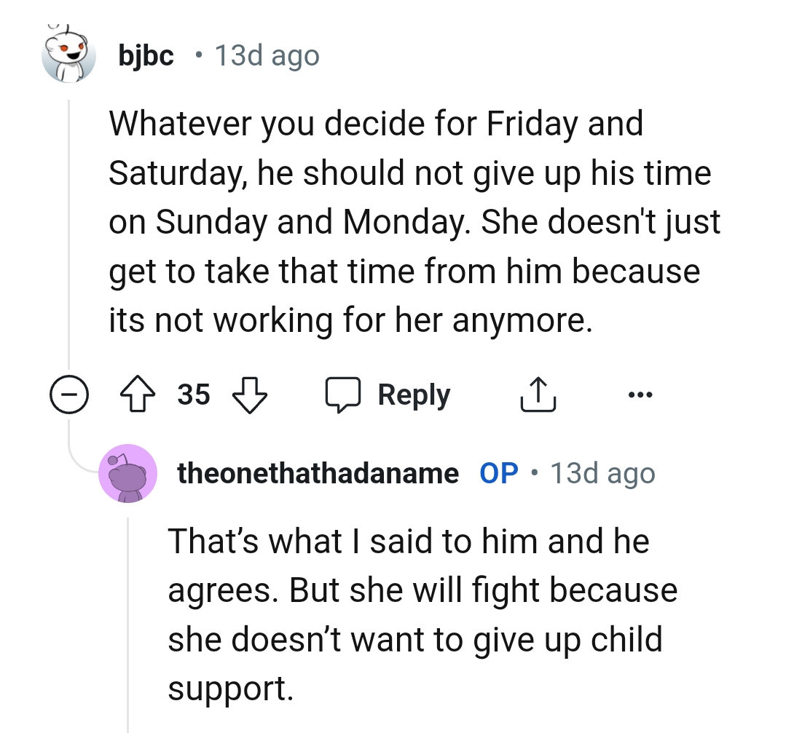Click the upload arrow to share the comment
The height and width of the screenshot is (733, 786).
(x=538, y=394)
